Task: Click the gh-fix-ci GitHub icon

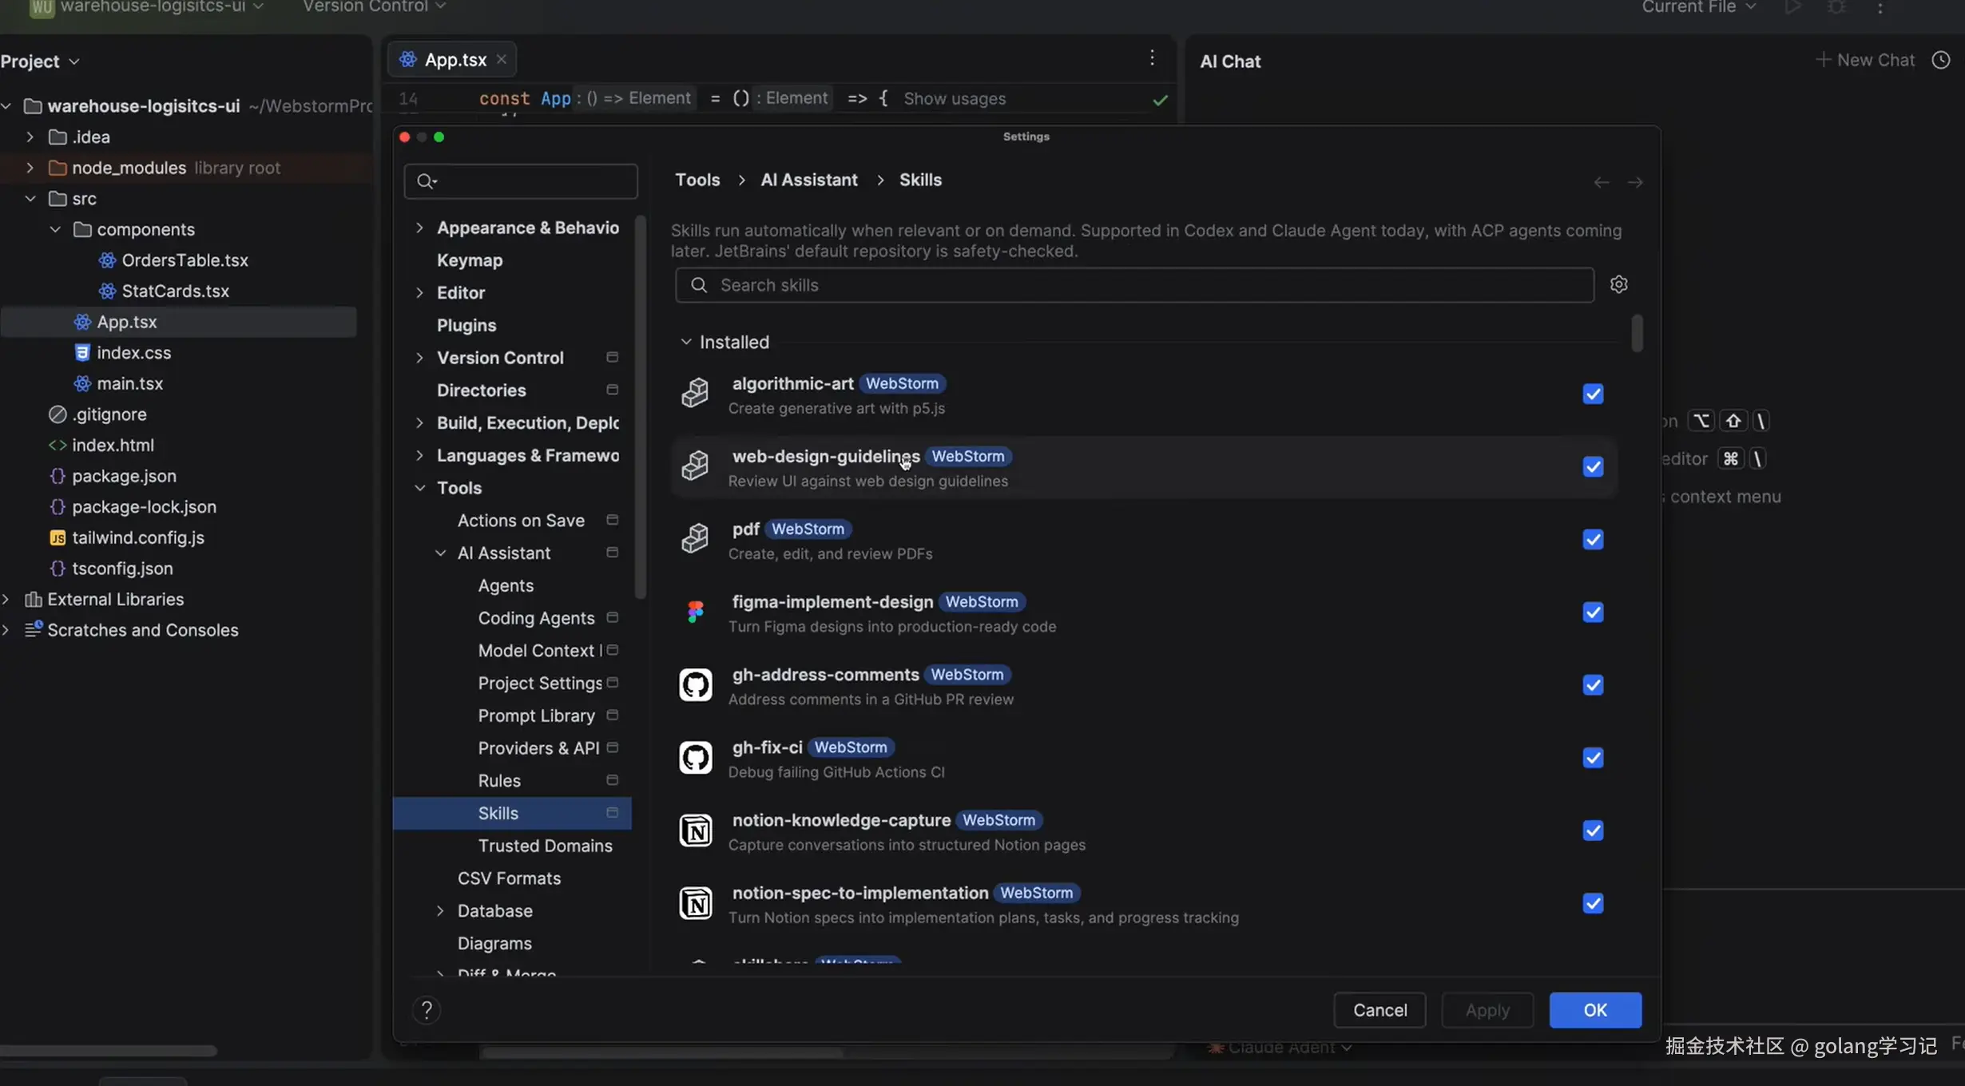Action: click(x=695, y=758)
